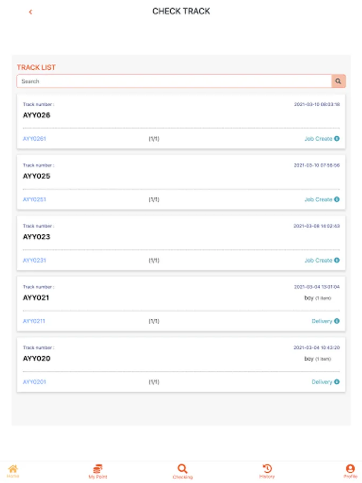Tap info icon beside AYY021 Delivery
Image resolution: width=362 pixels, height=483 pixels.
337,321
